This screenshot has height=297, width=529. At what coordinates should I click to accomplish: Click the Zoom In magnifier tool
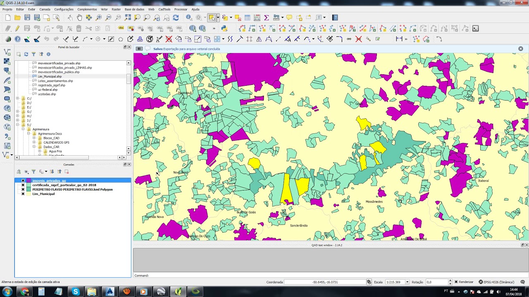click(98, 17)
